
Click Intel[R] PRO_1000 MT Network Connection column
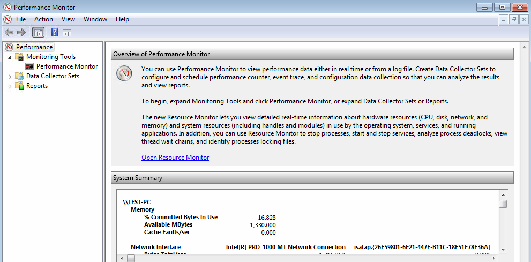pos(286,247)
